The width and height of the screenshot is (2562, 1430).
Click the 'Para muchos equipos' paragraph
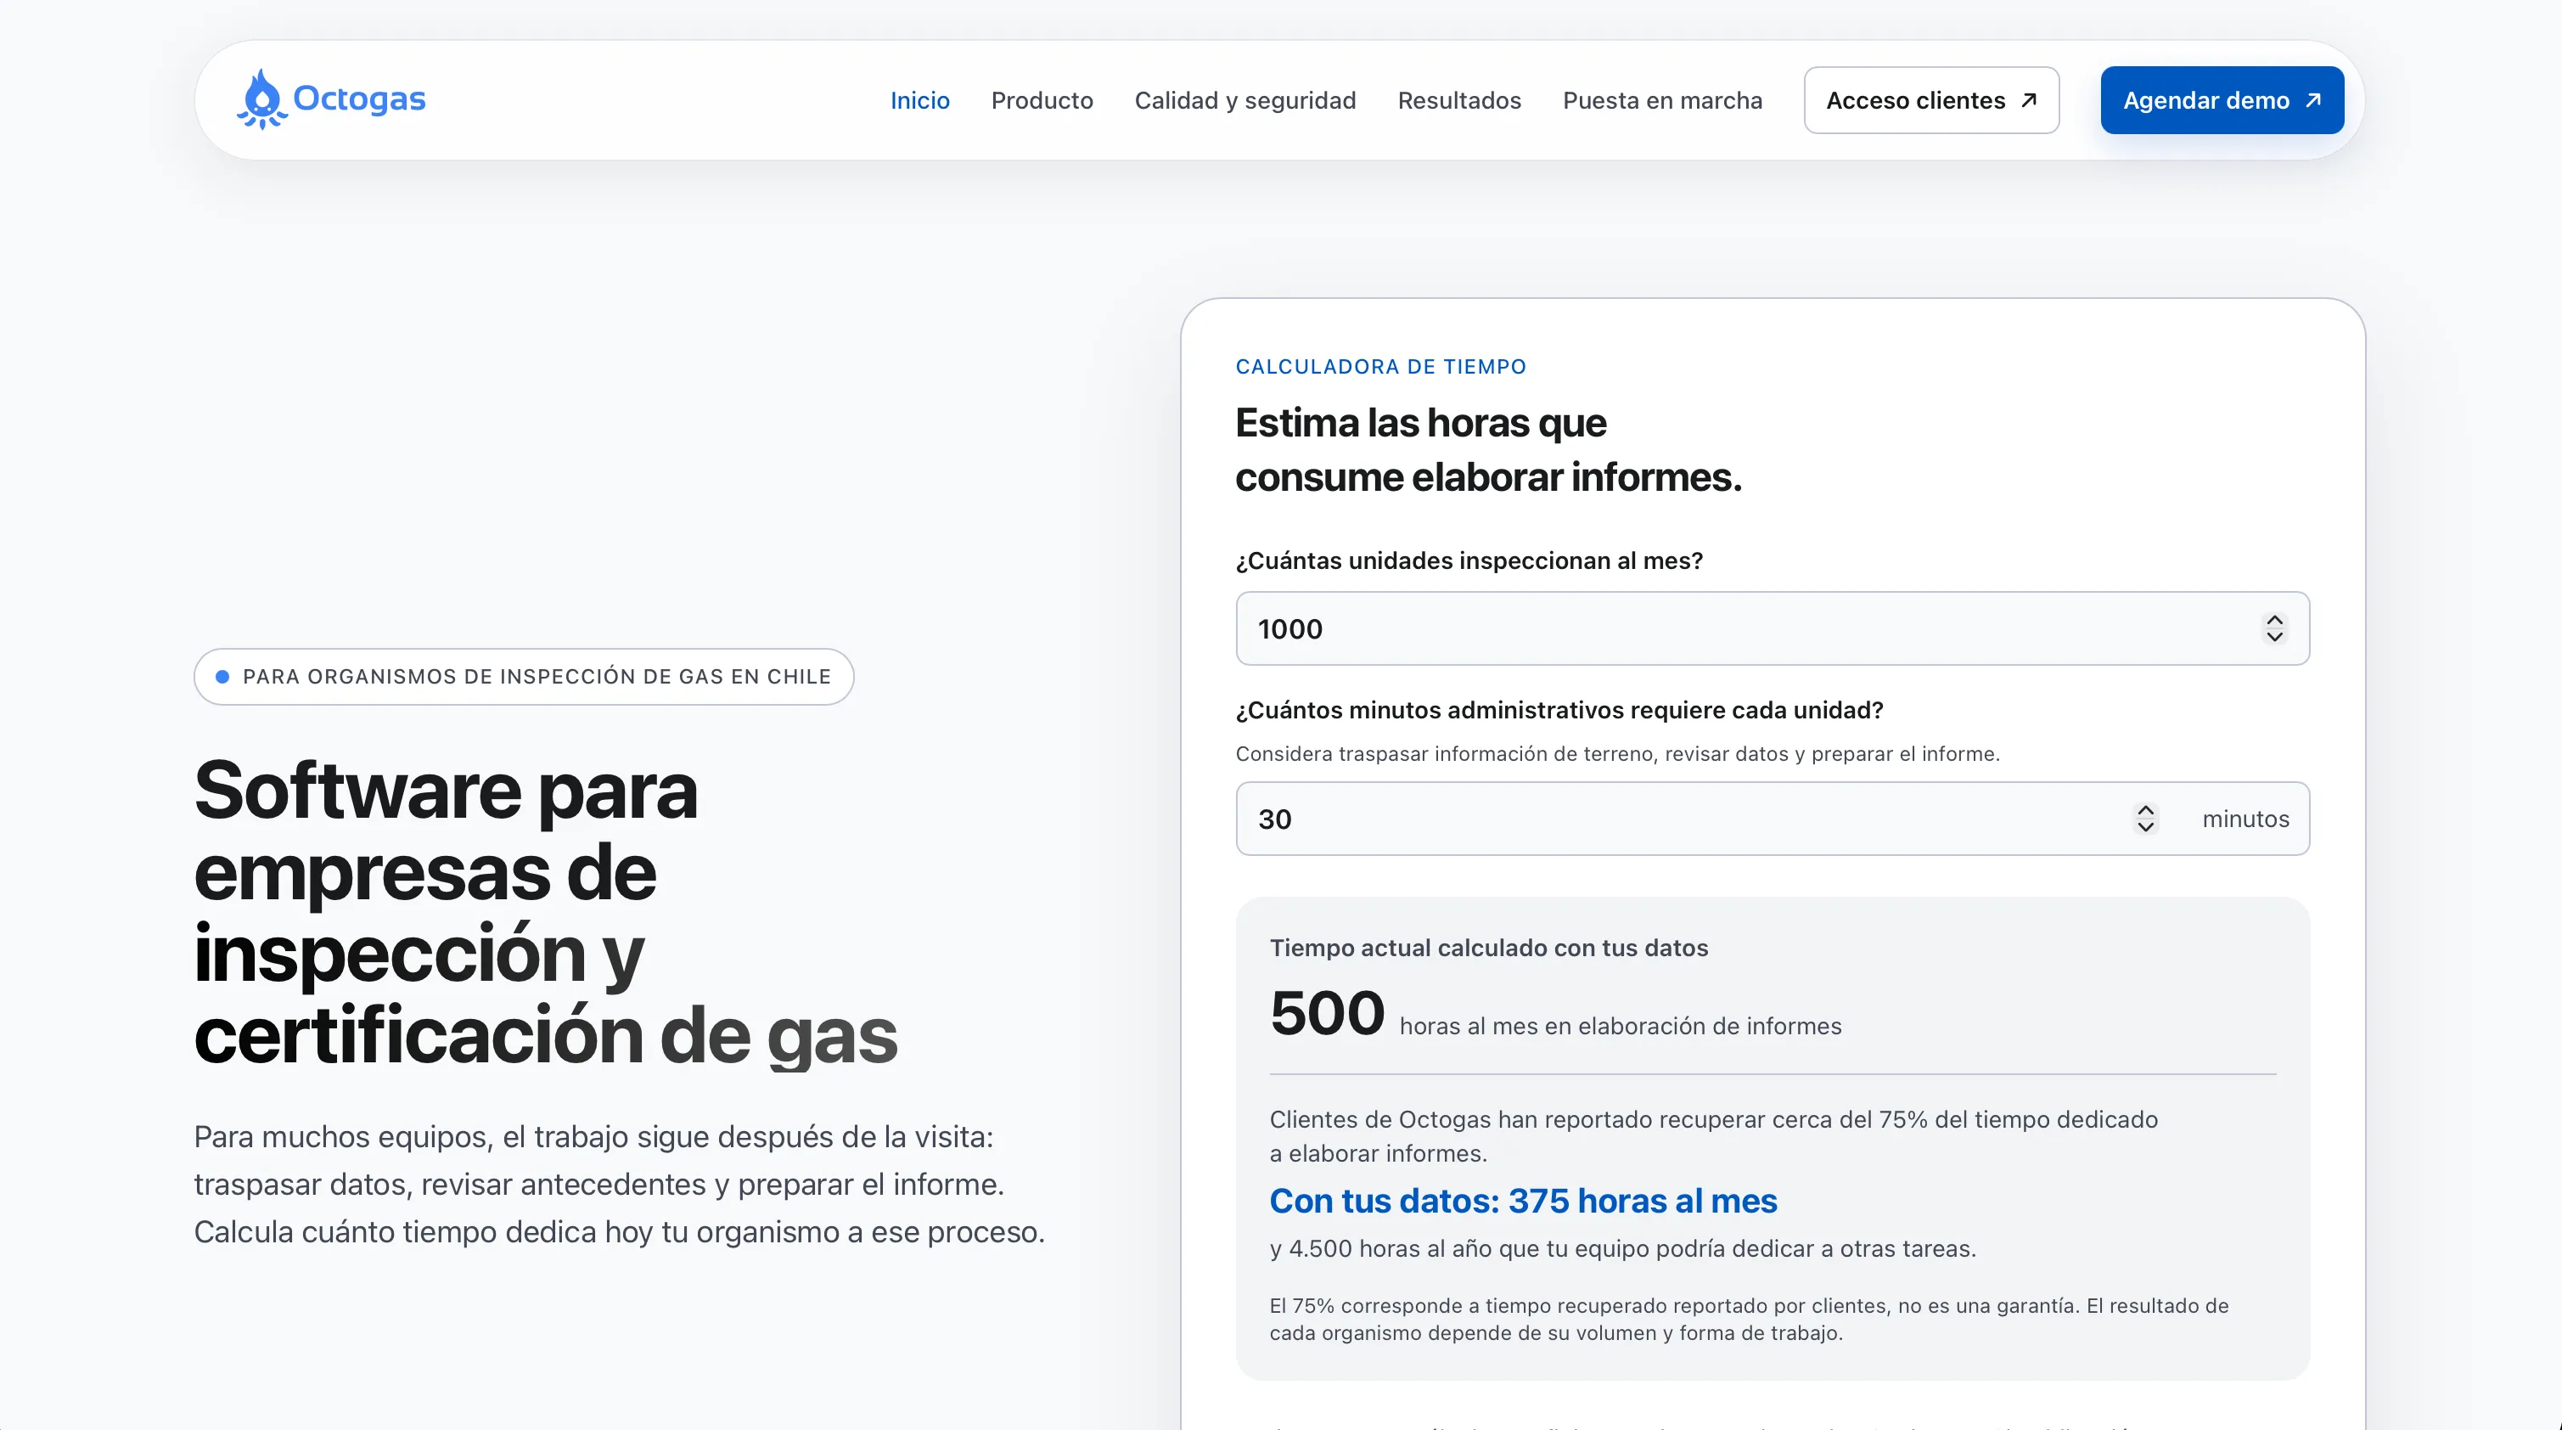(x=619, y=1185)
